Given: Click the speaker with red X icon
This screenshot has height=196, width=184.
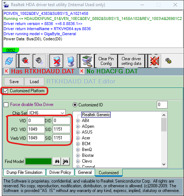Looking at the screenshot, I should tap(25, 61).
